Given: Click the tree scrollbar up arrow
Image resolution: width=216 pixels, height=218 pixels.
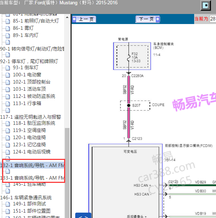Looking at the screenshot, I should (67, 17).
